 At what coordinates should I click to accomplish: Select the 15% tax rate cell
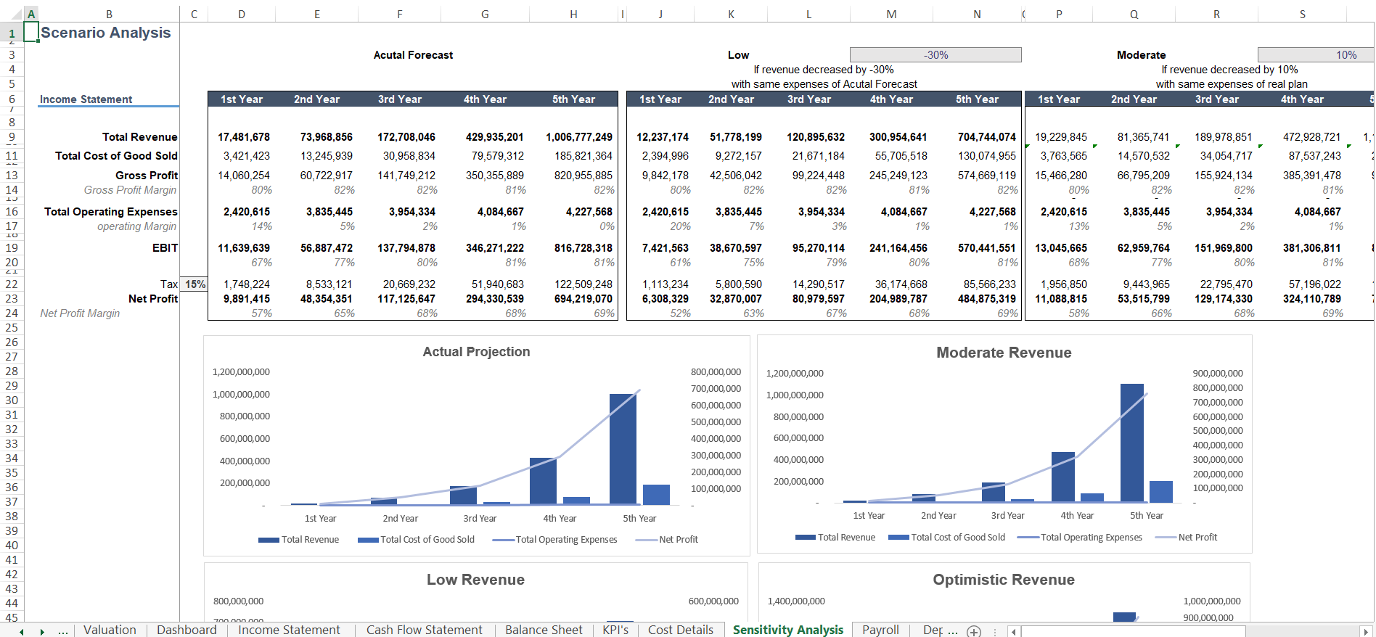(194, 284)
